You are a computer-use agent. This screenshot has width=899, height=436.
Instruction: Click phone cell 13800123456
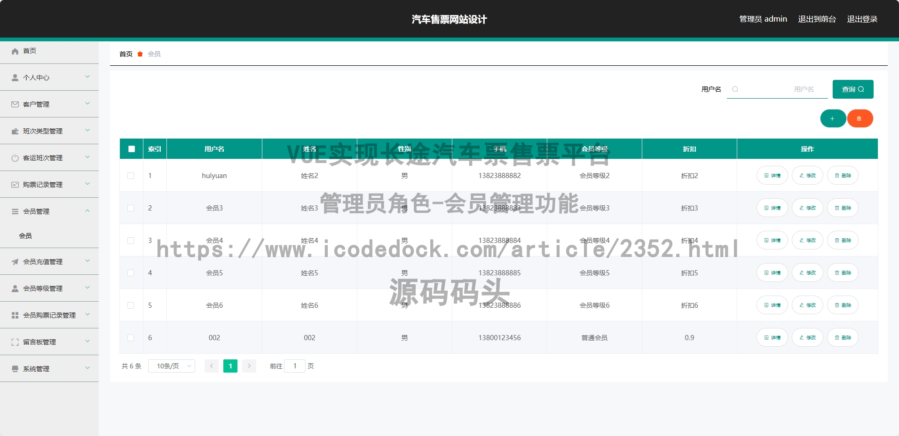pos(499,338)
